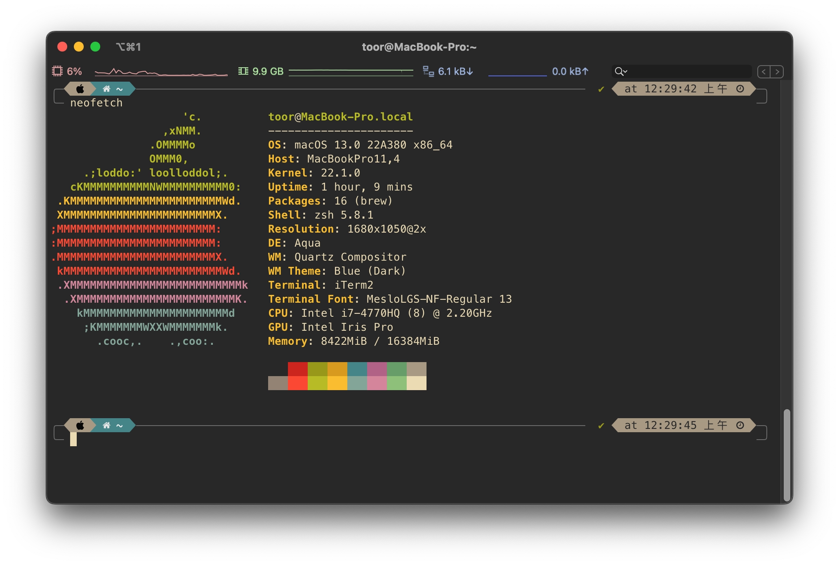Viewport: 839px width, 565px height.
Task: Click the home icon in the first prompt
Action: coord(106,89)
